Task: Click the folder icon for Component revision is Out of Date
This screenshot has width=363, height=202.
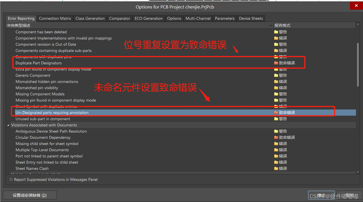Action: tap(276, 44)
